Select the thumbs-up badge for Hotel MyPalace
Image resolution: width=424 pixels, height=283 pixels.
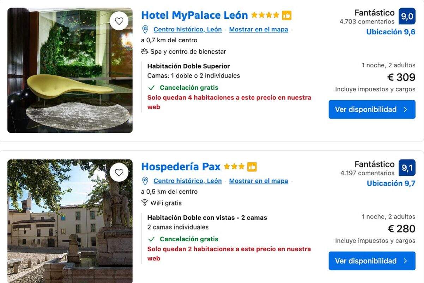(287, 15)
